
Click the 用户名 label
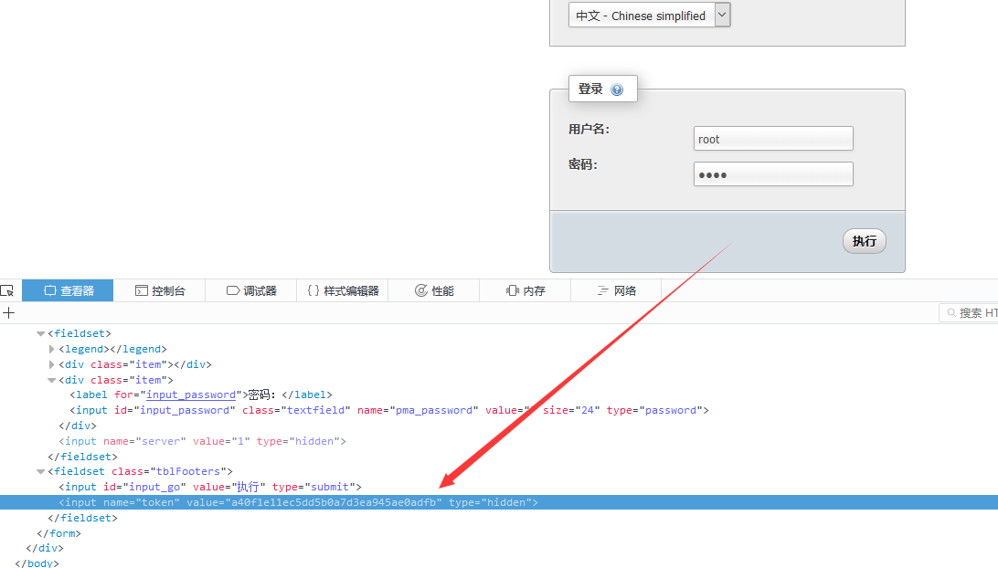click(589, 129)
